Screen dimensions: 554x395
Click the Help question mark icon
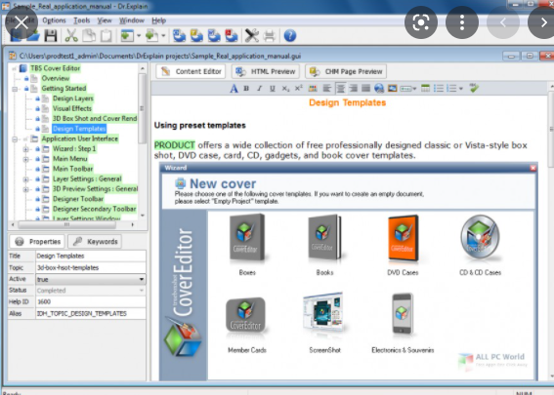point(290,36)
